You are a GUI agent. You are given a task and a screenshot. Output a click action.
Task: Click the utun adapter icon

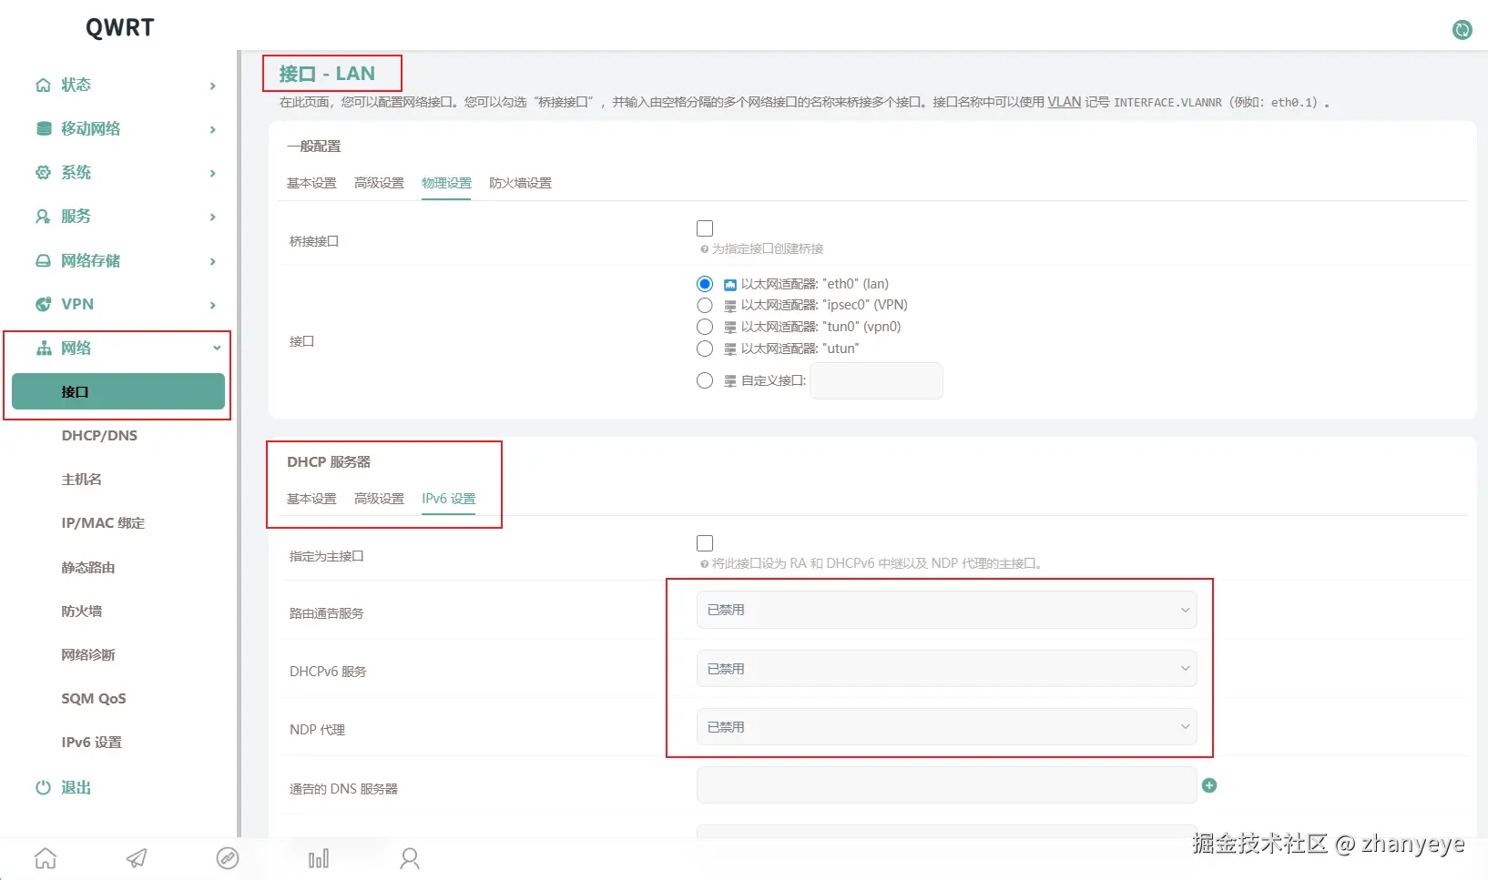pos(730,349)
